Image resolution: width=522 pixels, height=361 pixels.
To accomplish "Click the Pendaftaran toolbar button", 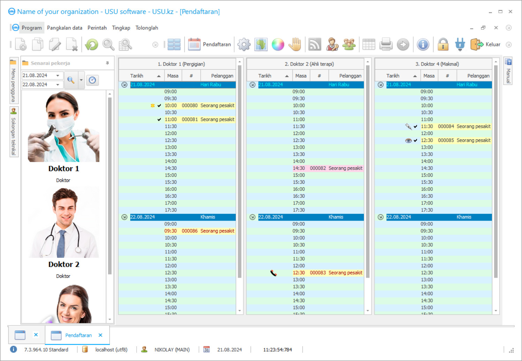I will [209, 45].
